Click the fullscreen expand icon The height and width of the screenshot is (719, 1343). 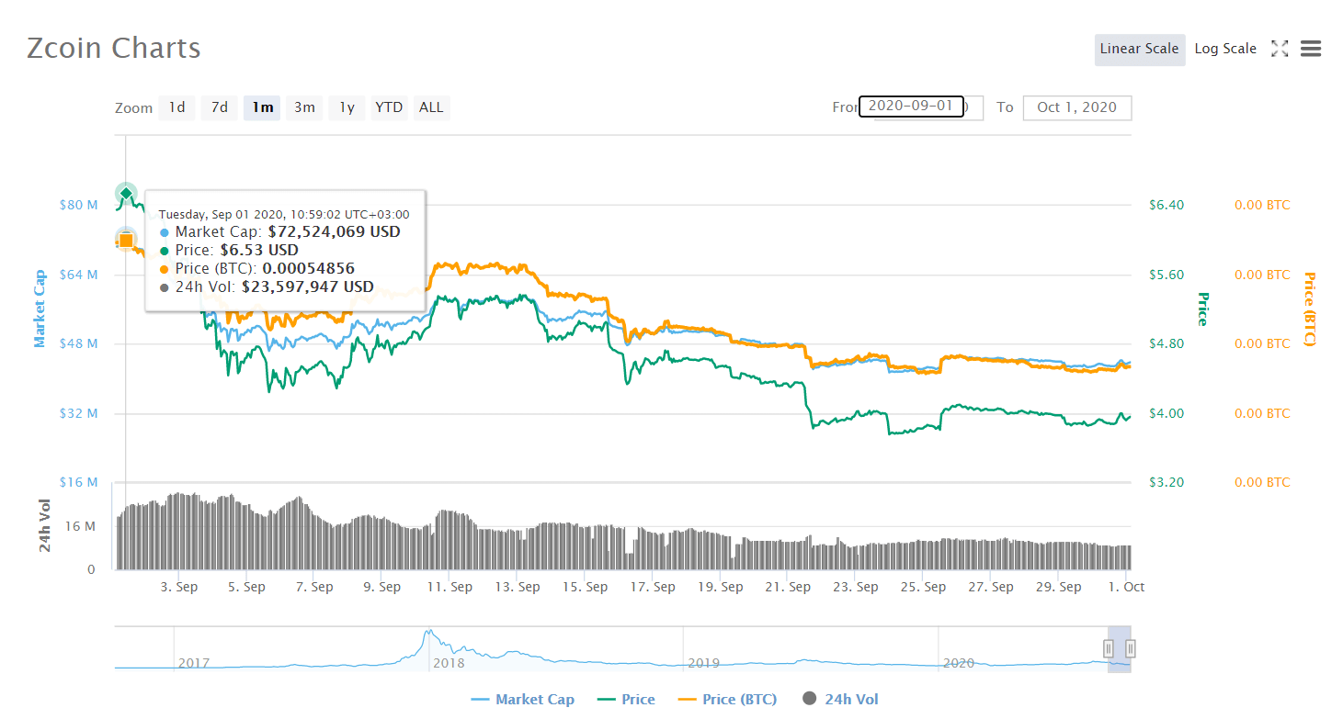click(x=1280, y=49)
